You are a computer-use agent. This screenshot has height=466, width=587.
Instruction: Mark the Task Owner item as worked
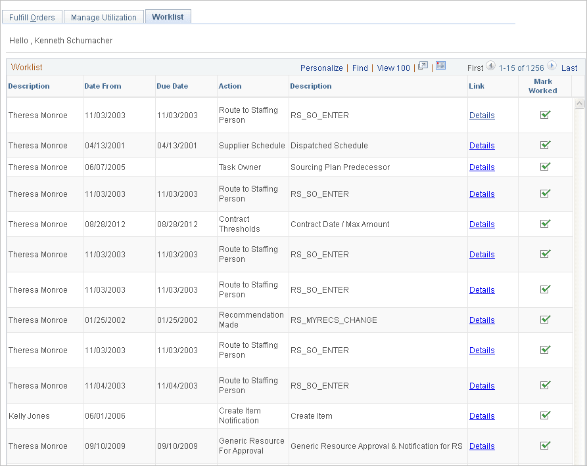[x=544, y=167]
